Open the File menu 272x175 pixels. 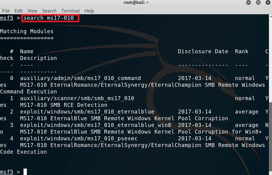point(6,11)
